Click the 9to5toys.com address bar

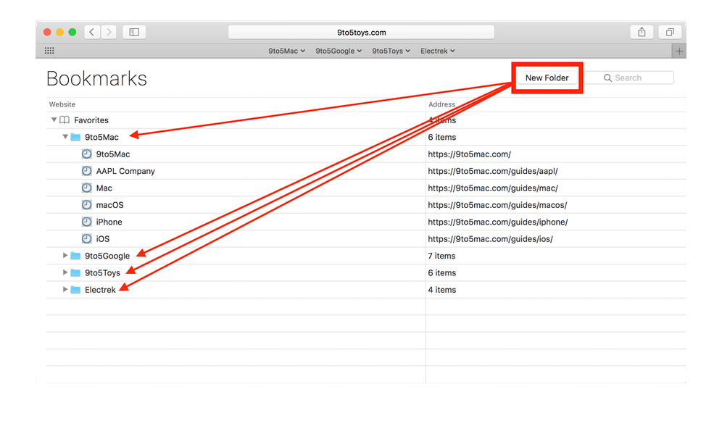point(361,32)
